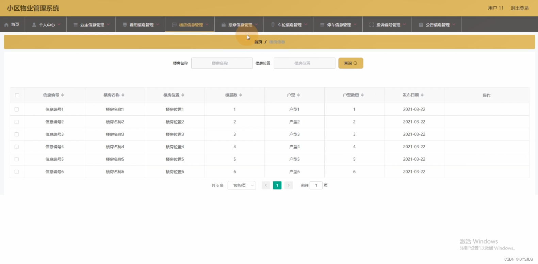
Task: Click the date in row 信息编号6
Action: (x=414, y=172)
